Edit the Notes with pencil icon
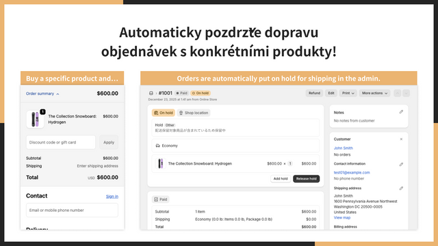This screenshot has height=246, width=438. coord(401,112)
